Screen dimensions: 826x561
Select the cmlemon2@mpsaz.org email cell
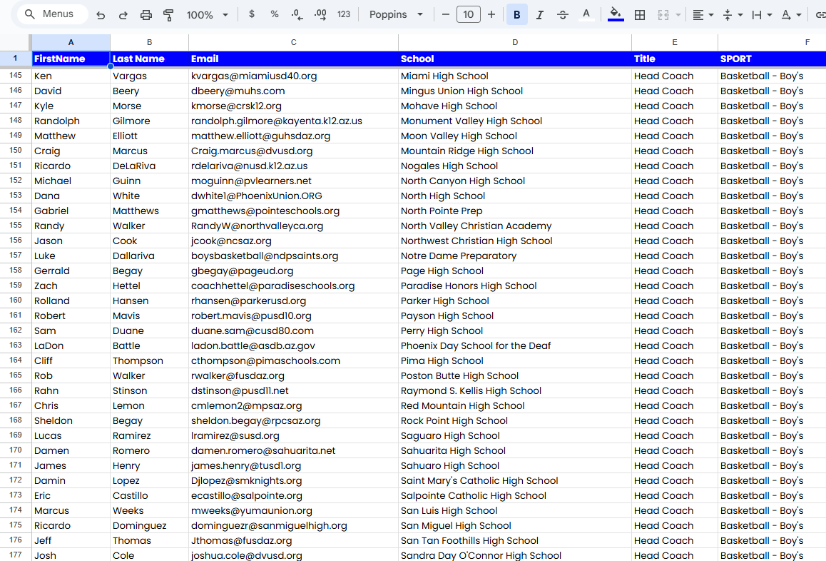[x=293, y=405]
